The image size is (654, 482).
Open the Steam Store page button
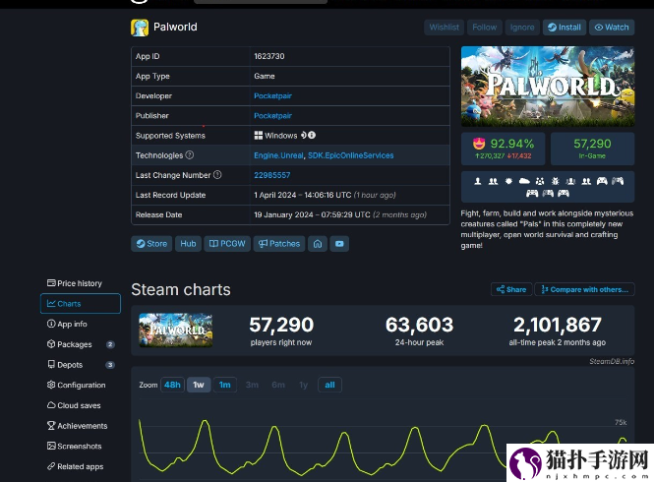click(x=151, y=244)
